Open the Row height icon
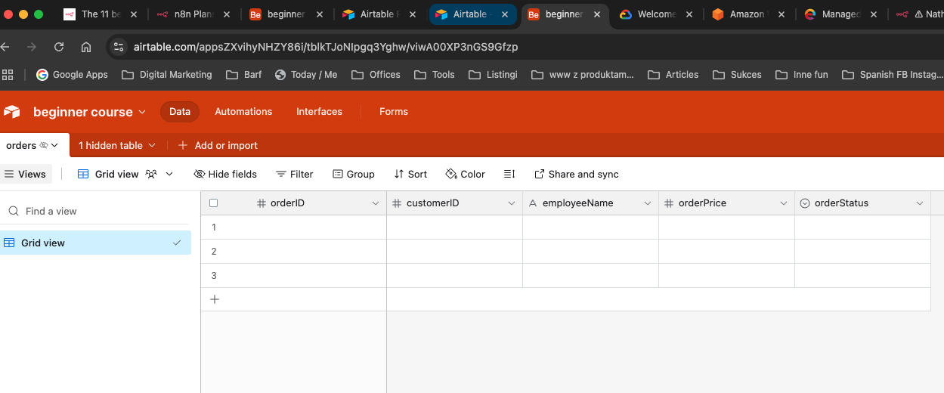This screenshot has height=393, width=944. [x=509, y=174]
